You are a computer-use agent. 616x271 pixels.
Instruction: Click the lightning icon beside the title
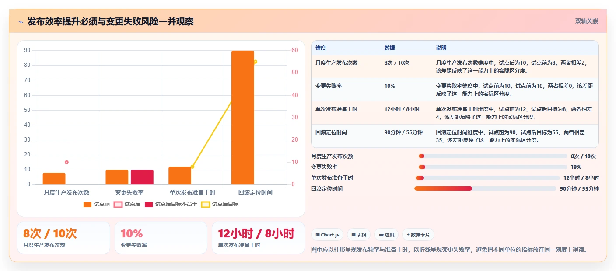[21, 22]
